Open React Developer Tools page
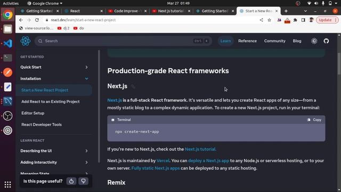This screenshot has width=341, height=192. (42, 125)
